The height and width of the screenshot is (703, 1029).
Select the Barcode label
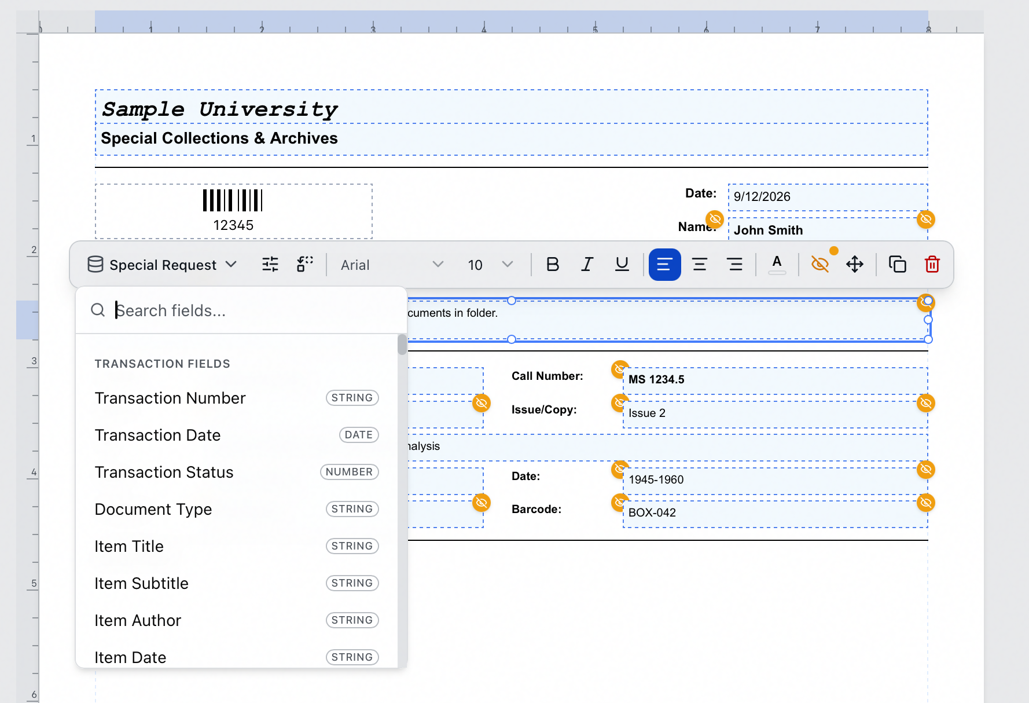536,510
